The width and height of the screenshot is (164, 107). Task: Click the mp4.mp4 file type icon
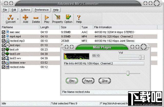pos(7,36)
